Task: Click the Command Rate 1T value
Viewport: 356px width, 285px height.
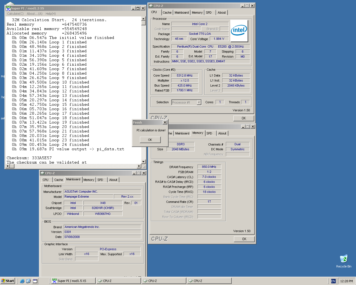Action: [209, 202]
